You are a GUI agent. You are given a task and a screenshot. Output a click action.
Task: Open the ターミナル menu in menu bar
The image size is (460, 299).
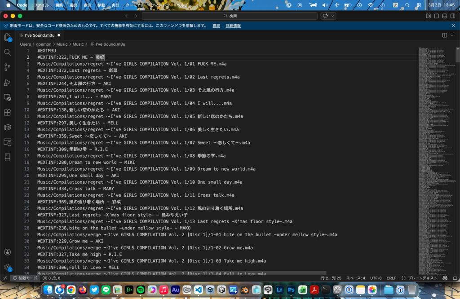point(135,5)
